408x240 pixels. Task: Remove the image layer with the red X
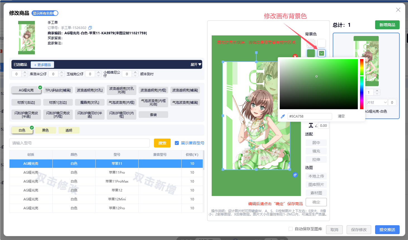point(295,56)
